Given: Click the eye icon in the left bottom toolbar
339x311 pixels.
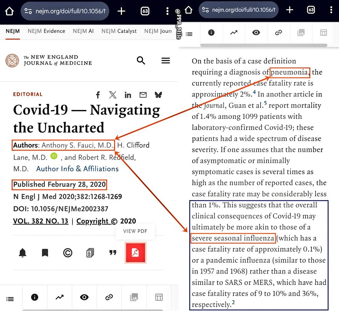Looking at the screenshot, I should 84,297.
